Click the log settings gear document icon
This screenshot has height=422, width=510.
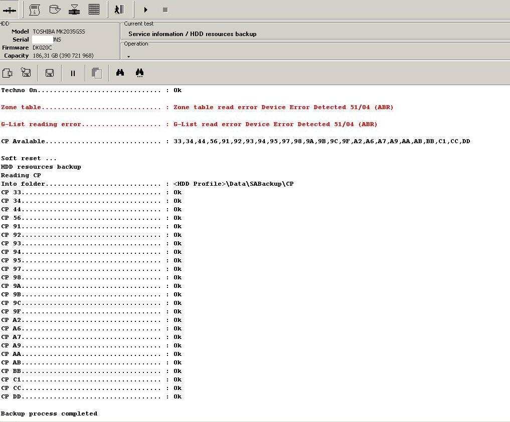tap(7, 73)
